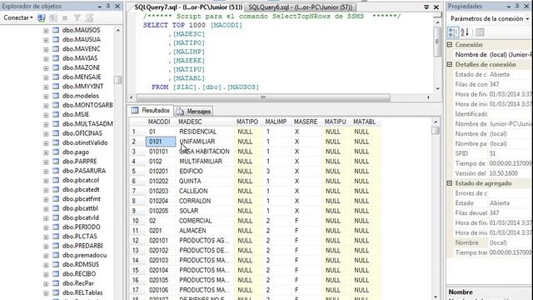Select the dbo.MSJE table icon
Viewport: 533px width, 300px height.
coord(56,115)
